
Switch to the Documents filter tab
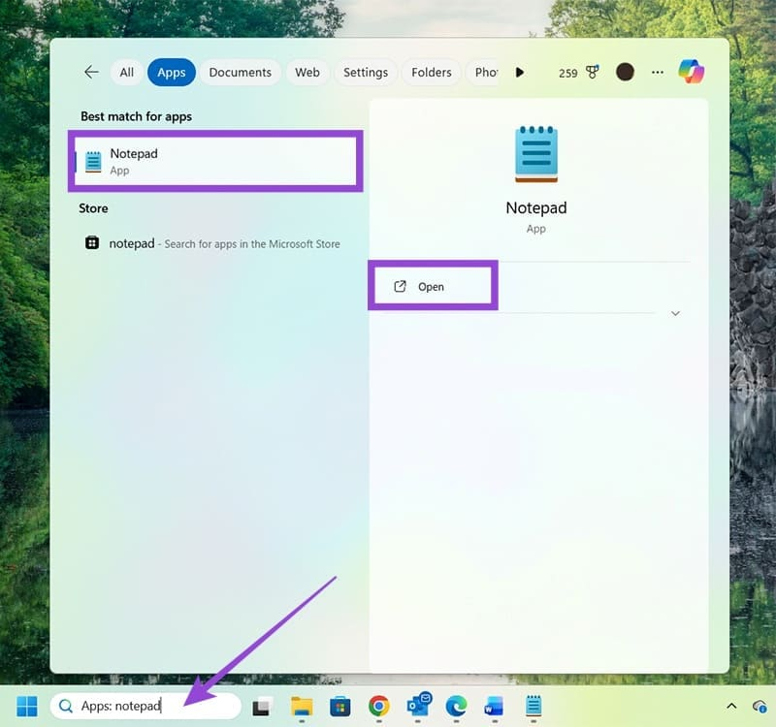coord(241,72)
